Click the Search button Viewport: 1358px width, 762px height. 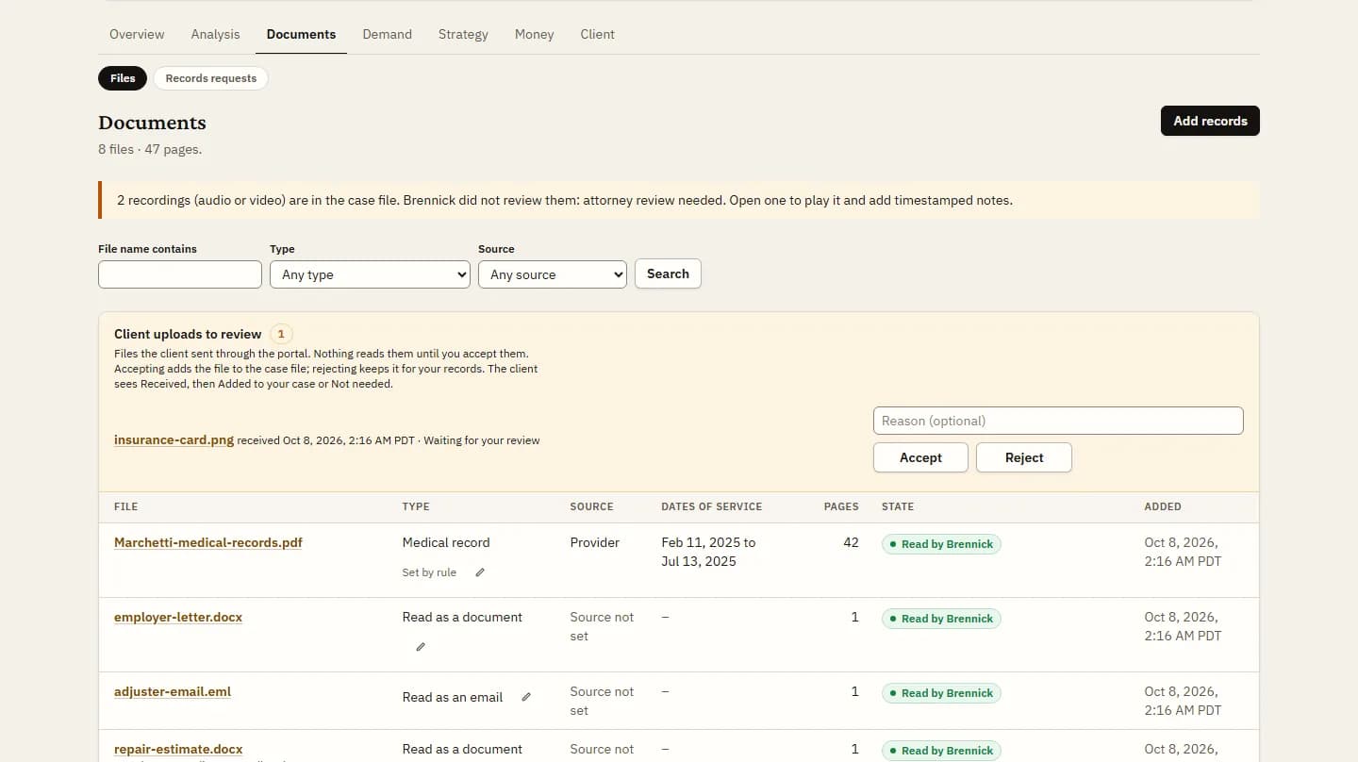point(668,273)
